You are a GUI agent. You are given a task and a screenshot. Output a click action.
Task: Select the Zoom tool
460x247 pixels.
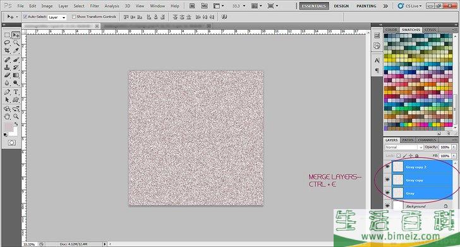pos(16,116)
